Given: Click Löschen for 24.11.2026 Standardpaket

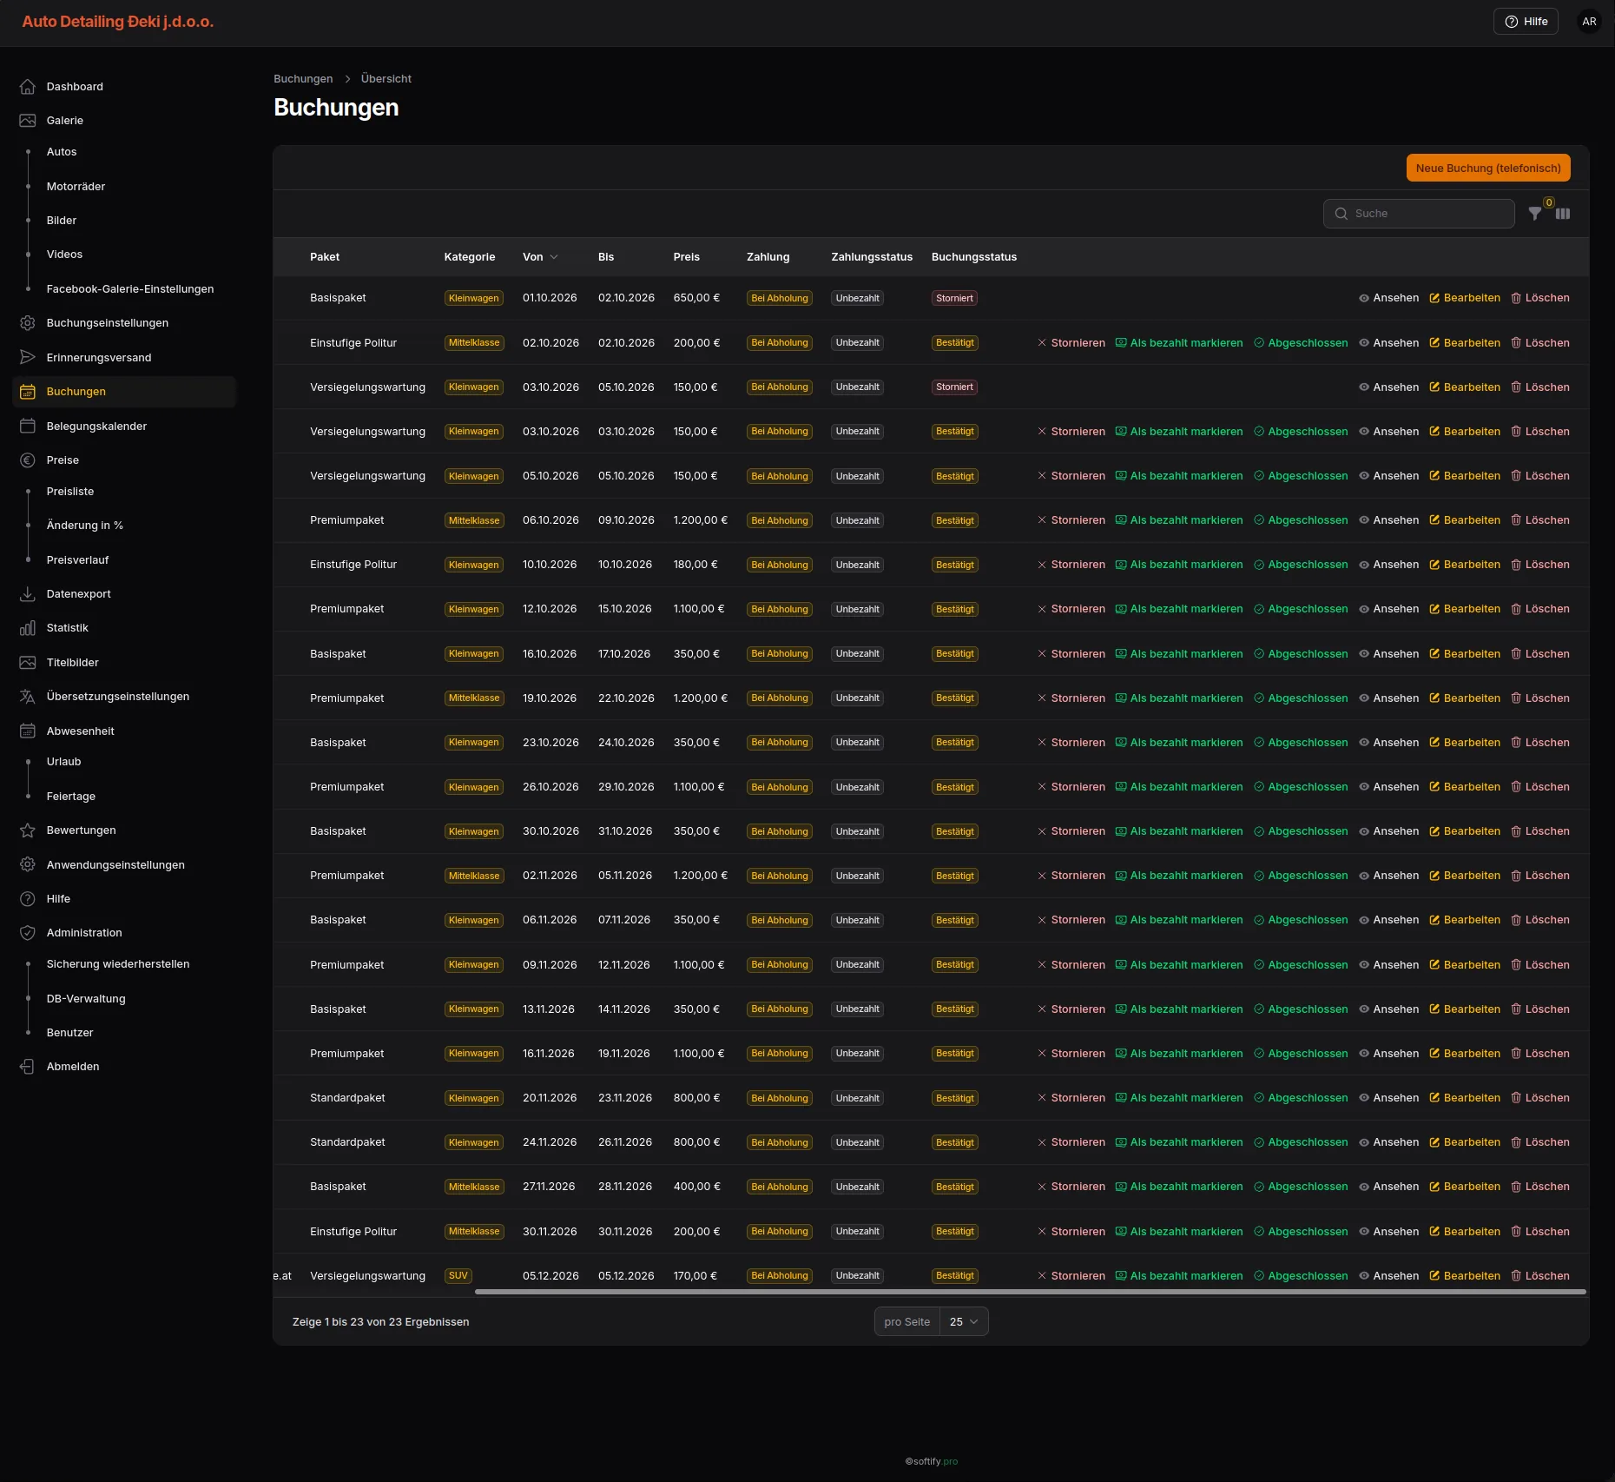Looking at the screenshot, I should point(1540,1142).
